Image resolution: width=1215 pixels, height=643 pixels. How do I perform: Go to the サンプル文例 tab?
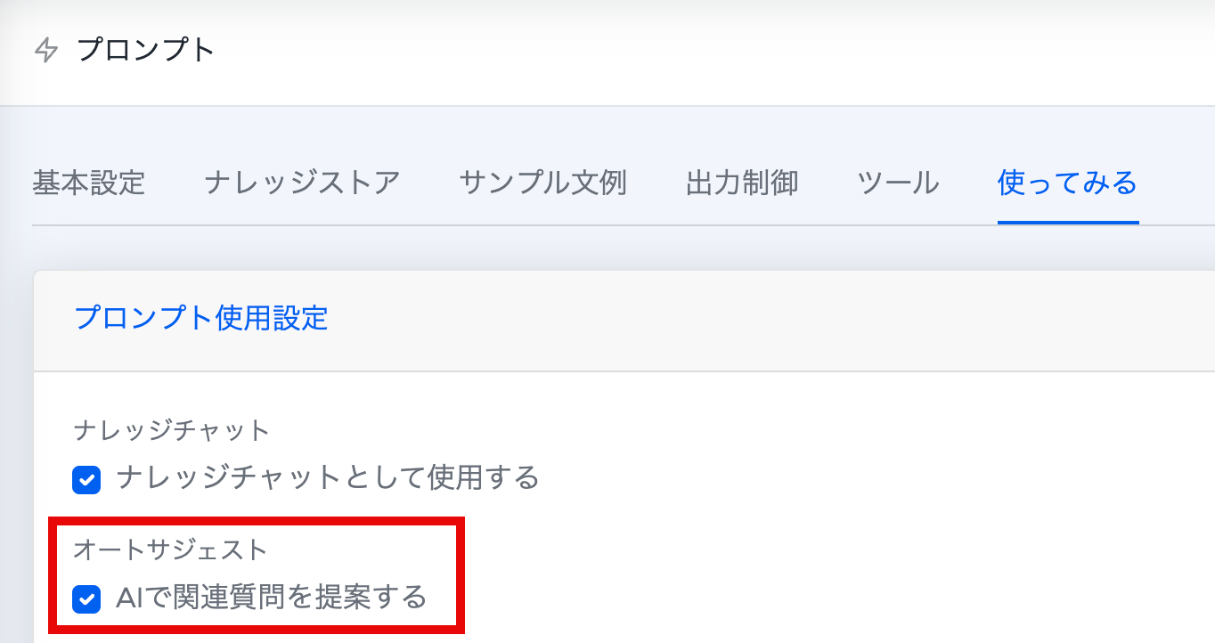coord(542,183)
